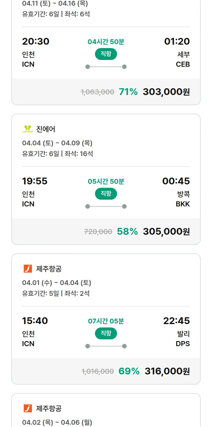Click the route line on Bangkok flight
This screenshot has height=427, width=212.
[106, 206]
